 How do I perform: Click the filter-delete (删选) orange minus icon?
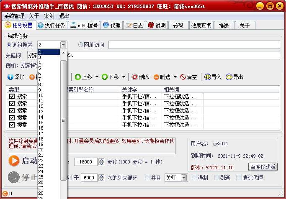pyautogui.click(x=156, y=77)
